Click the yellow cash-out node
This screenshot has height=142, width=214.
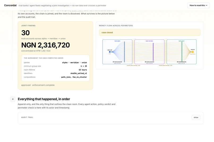(x=192, y=52)
